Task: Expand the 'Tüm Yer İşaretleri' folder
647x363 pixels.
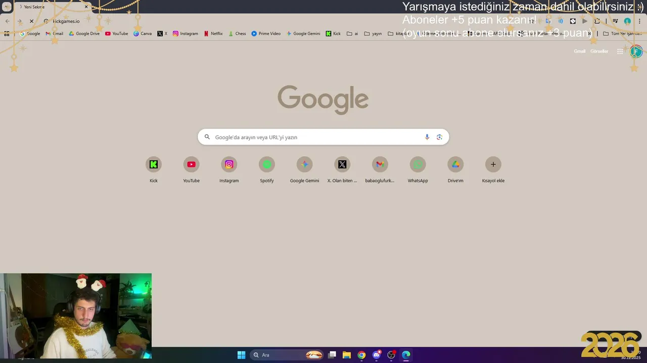Action: point(622,34)
